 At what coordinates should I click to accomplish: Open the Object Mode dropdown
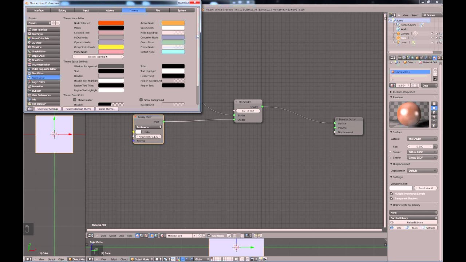point(142,259)
